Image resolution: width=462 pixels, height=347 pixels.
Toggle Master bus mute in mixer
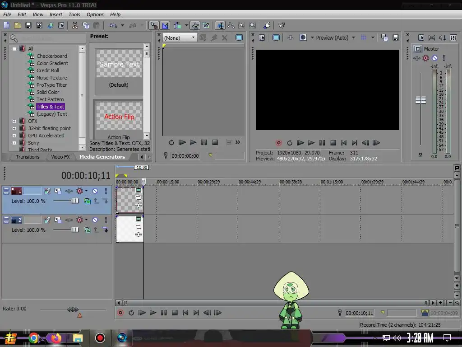coord(434,58)
